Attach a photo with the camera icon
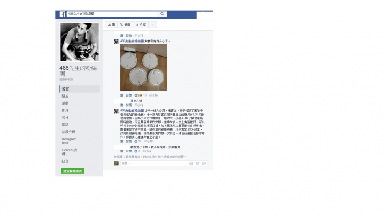The height and width of the screenshot is (217, 385). pos(197,163)
